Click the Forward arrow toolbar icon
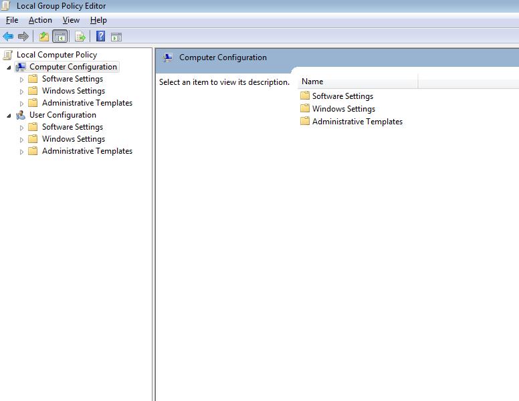Image resolution: width=519 pixels, height=401 pixels. click(x=23, y=36)
